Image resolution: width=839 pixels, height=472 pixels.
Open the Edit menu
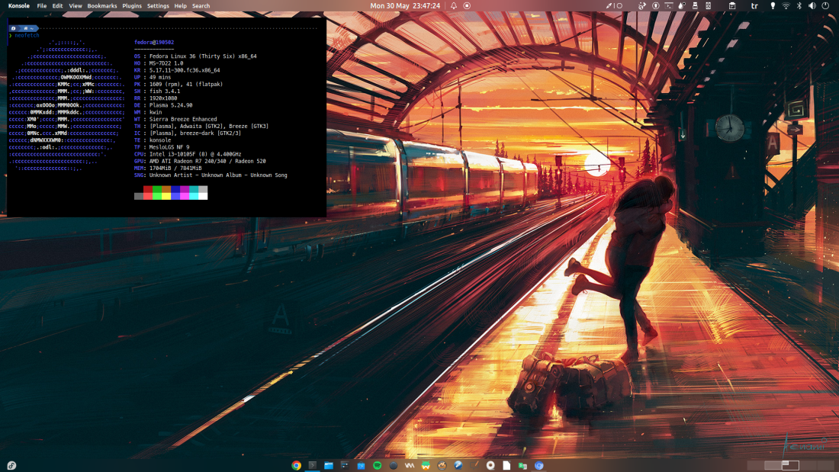pyautogui.click(x=57, y=6)
